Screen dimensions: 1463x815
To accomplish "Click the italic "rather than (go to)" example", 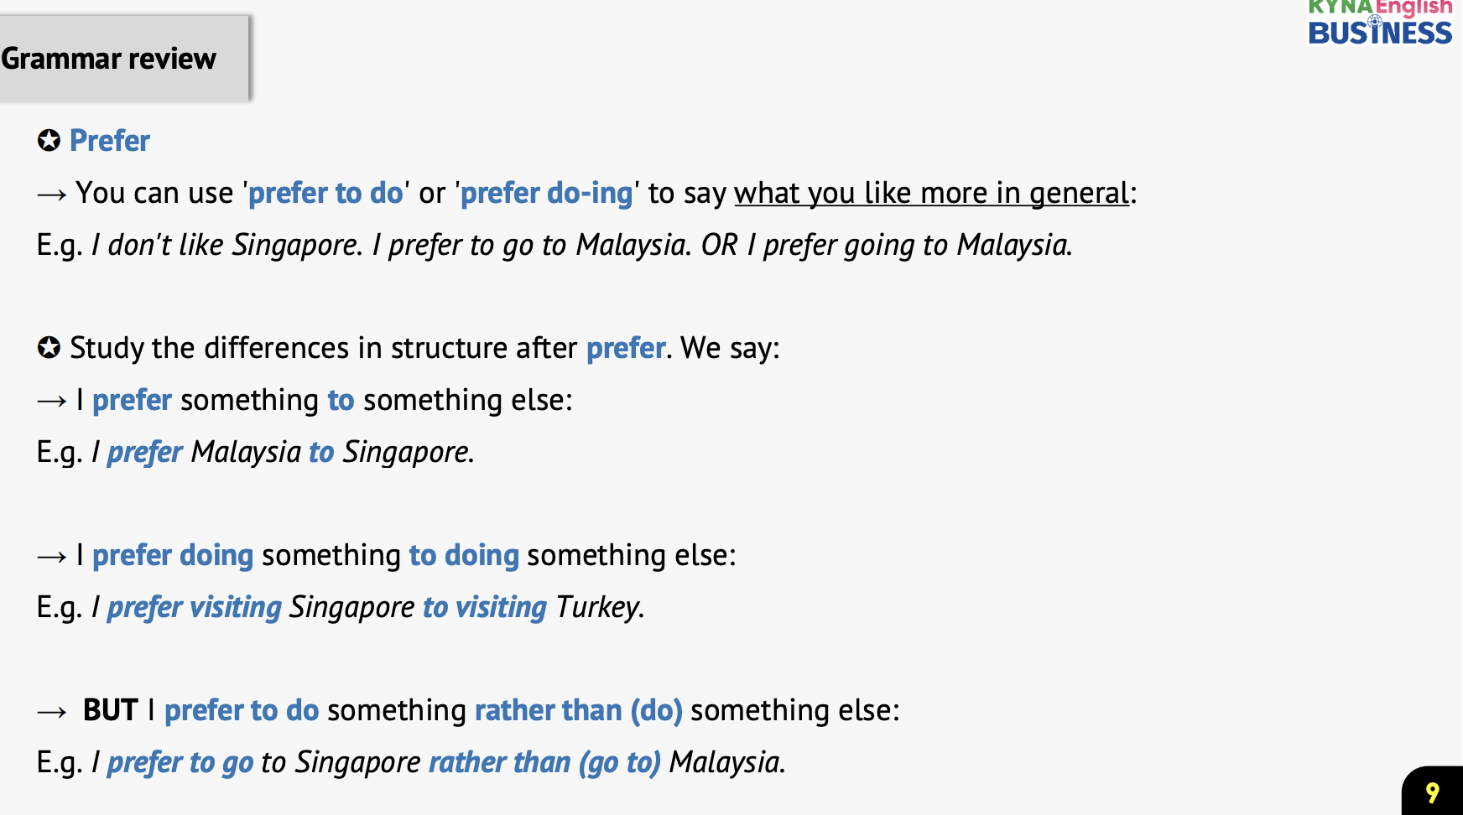I will pyautogui.click(x=544, y=762).
